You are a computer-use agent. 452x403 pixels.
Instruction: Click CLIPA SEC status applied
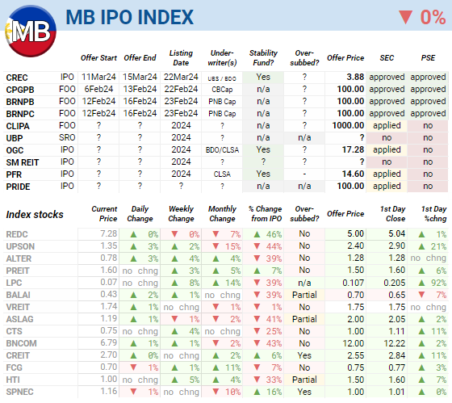click(387, 125)
